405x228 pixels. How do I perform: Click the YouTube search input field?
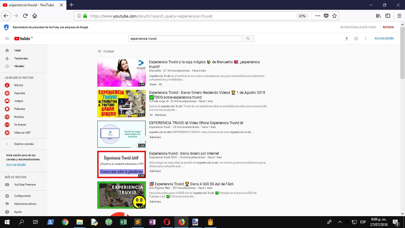pyautogui.click(x=185, y=39)
